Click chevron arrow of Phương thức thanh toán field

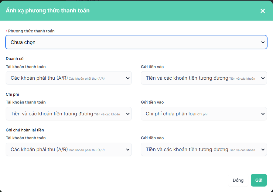click(263, 42)
